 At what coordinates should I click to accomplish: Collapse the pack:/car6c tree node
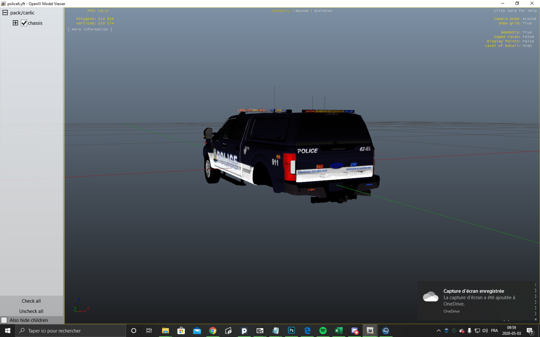[5, 13]
